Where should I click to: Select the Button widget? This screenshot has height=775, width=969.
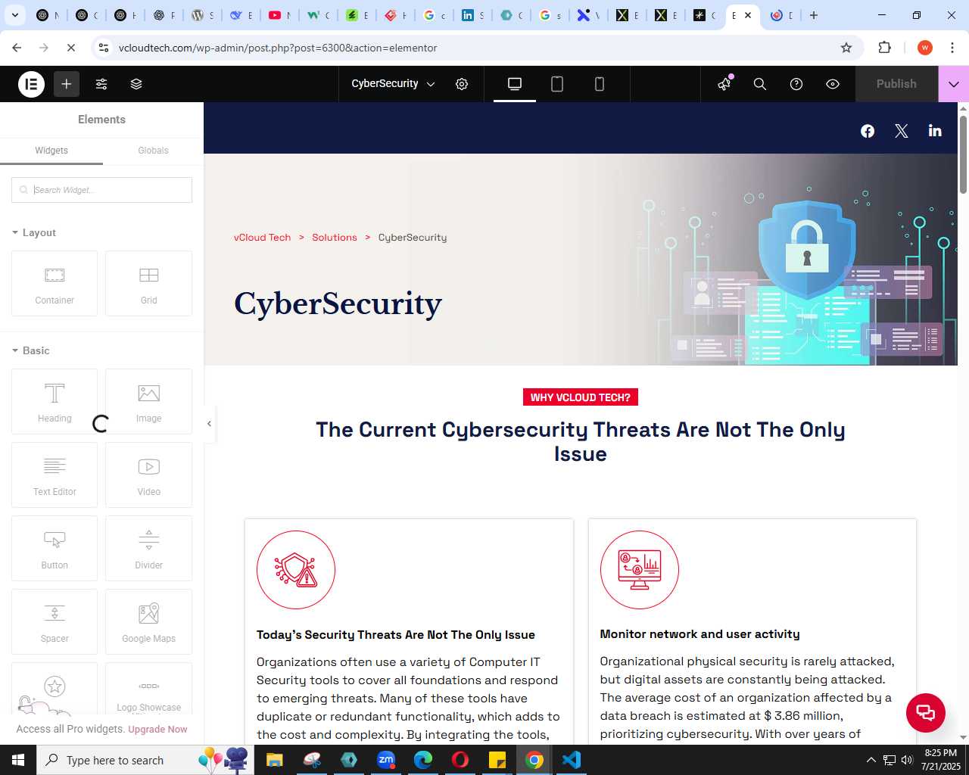(x=55, y=548)
